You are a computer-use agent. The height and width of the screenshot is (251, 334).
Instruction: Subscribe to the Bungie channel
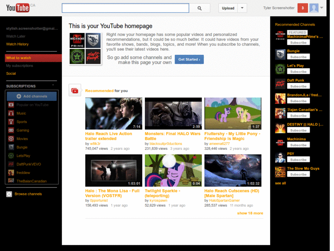[299, 57]
